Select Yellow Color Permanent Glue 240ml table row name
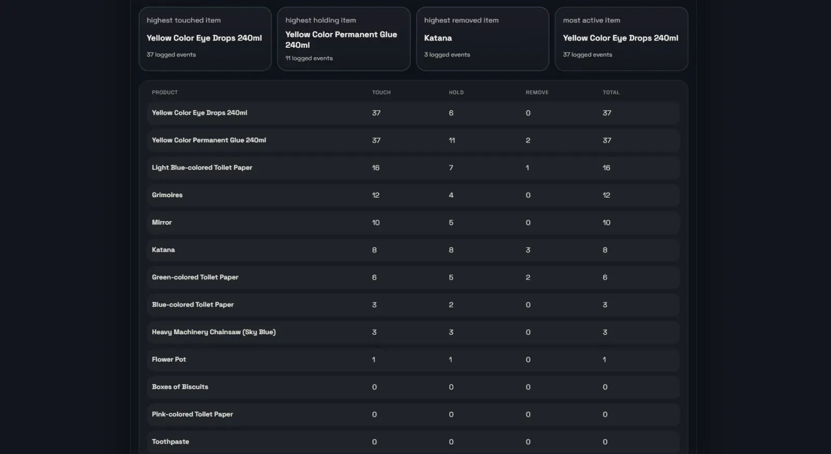Viewport: 831px width, 454px height. [x=209, y=140]
